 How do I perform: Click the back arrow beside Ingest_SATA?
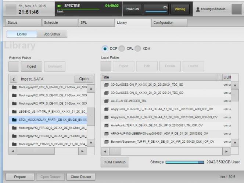tap(14, 79)
